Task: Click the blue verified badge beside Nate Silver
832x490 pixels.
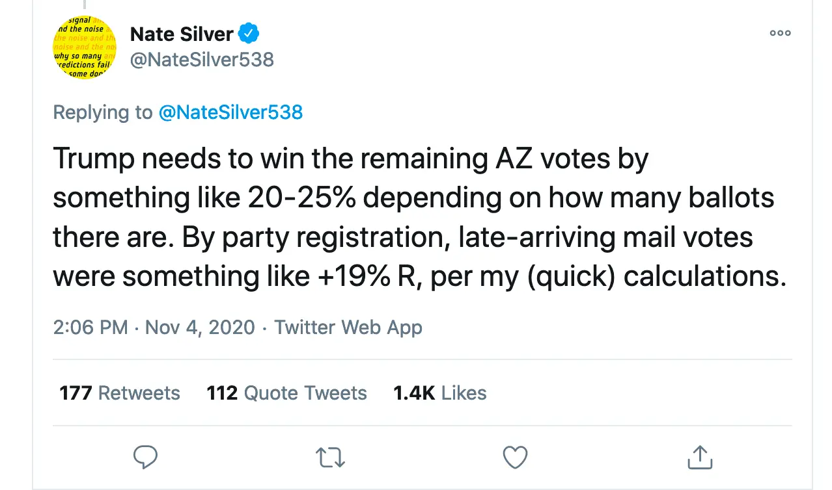Action: point(249,33)
